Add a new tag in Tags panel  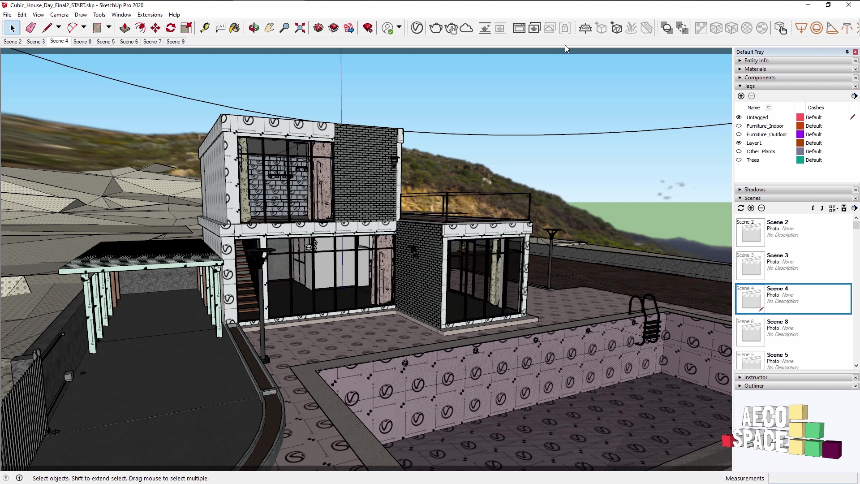click(741, 96)
